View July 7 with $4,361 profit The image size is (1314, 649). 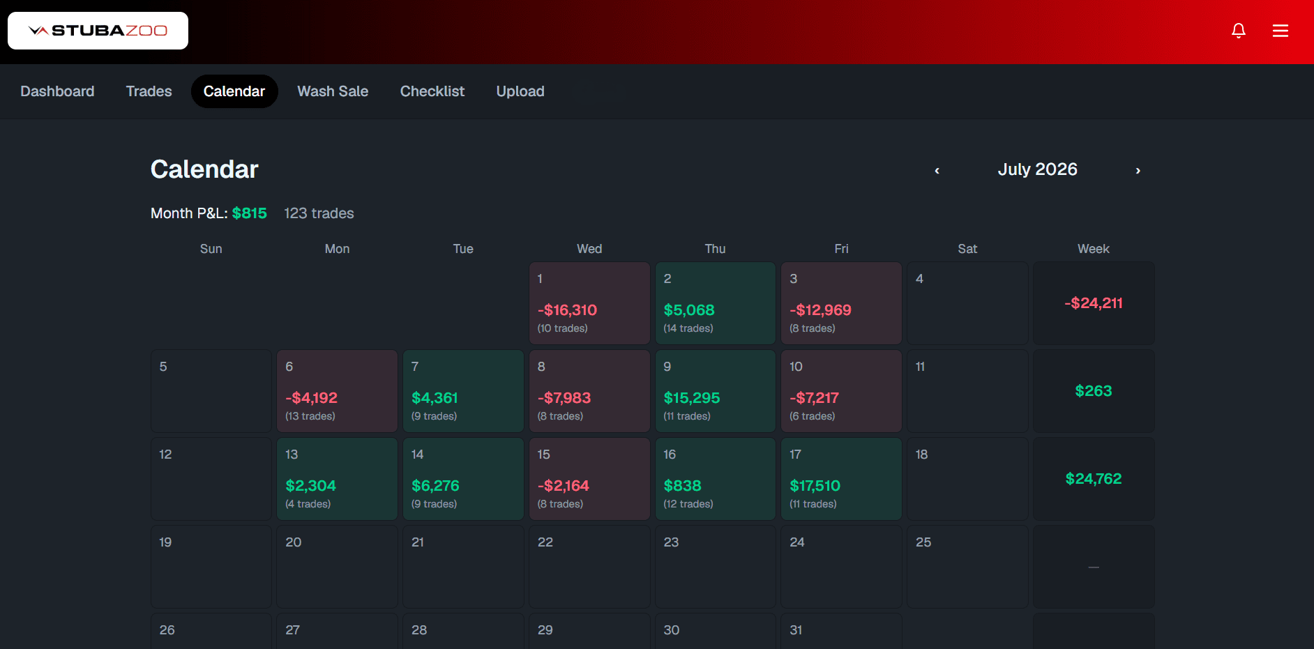pos(463,391)
